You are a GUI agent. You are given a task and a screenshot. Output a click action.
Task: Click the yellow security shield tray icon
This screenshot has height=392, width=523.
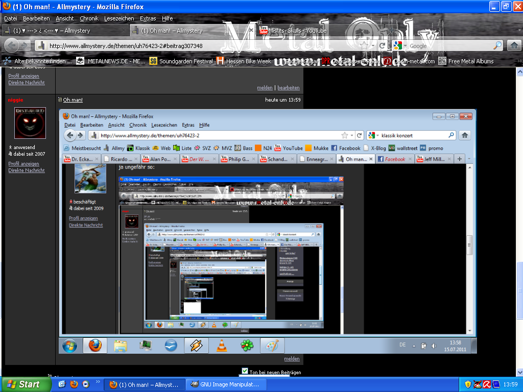[468, 384]
